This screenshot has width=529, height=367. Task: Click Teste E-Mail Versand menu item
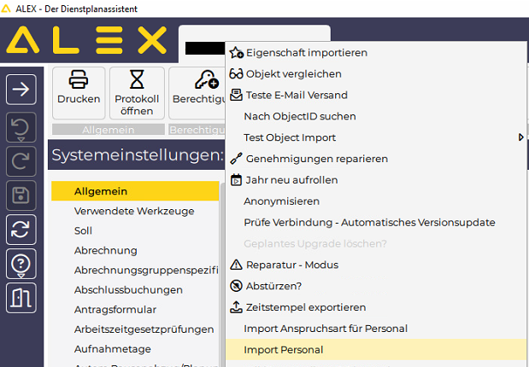tap(297, 95)
